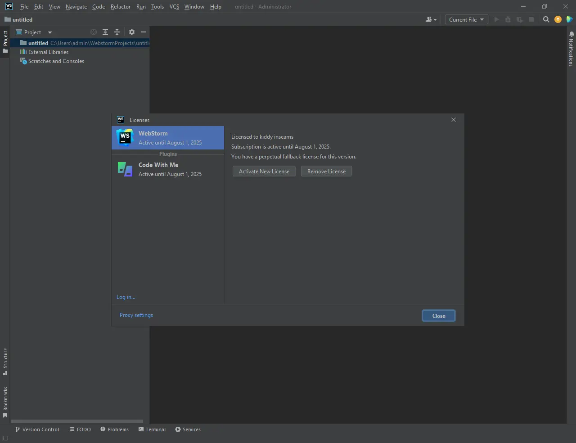
Task: Open the Window menu
Action: pos(194,7)
